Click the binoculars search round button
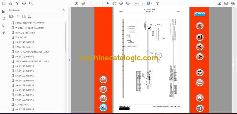The width and height of the screenshot is (237, 114). [200, 72]
